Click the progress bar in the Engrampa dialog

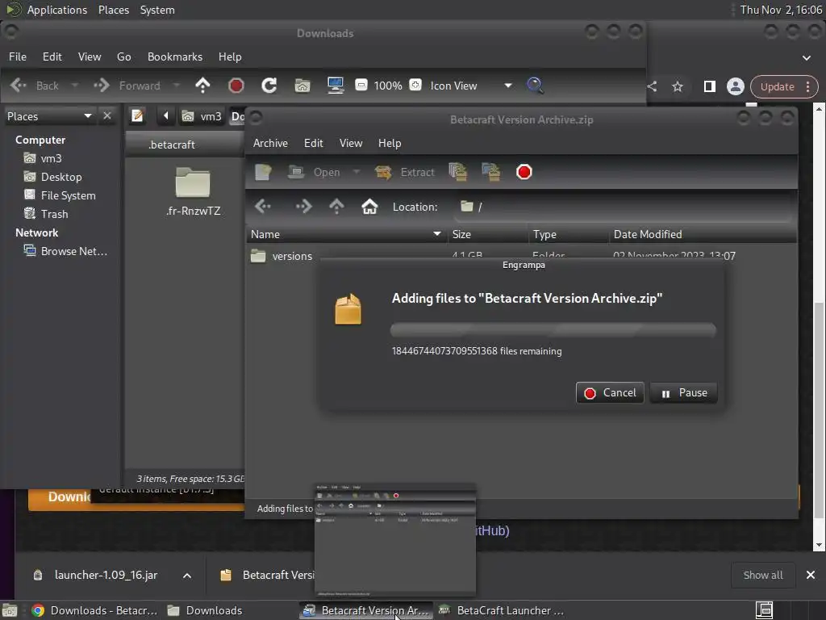pos(553,330)
